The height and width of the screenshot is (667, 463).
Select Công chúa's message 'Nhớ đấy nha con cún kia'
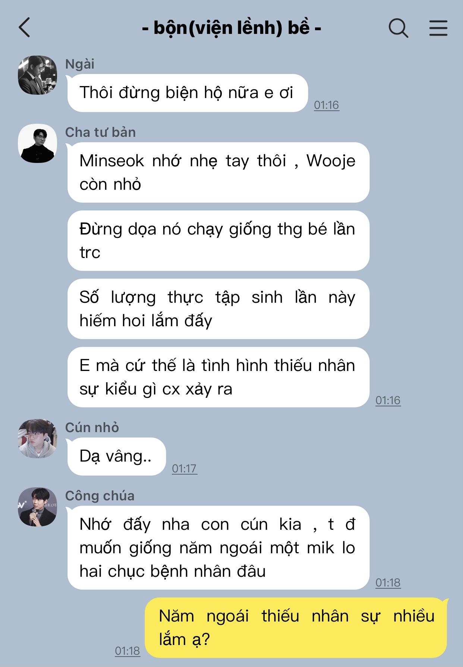tap(218, 548)
